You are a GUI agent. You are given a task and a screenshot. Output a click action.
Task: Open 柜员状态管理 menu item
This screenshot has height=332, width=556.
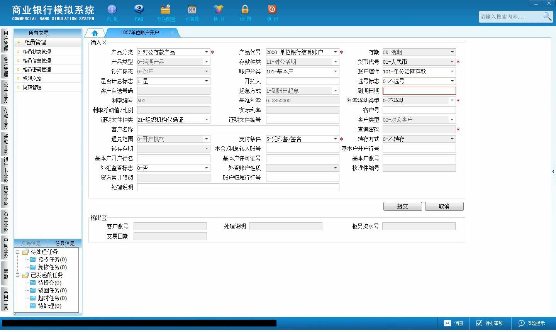click(x=37, y=52)
